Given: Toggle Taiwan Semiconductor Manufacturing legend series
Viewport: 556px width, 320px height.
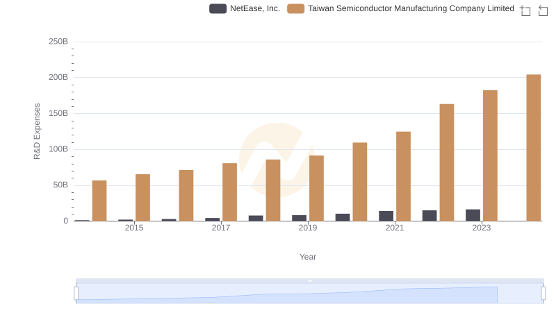Looking at the screenshot, I should coord(401,8).
